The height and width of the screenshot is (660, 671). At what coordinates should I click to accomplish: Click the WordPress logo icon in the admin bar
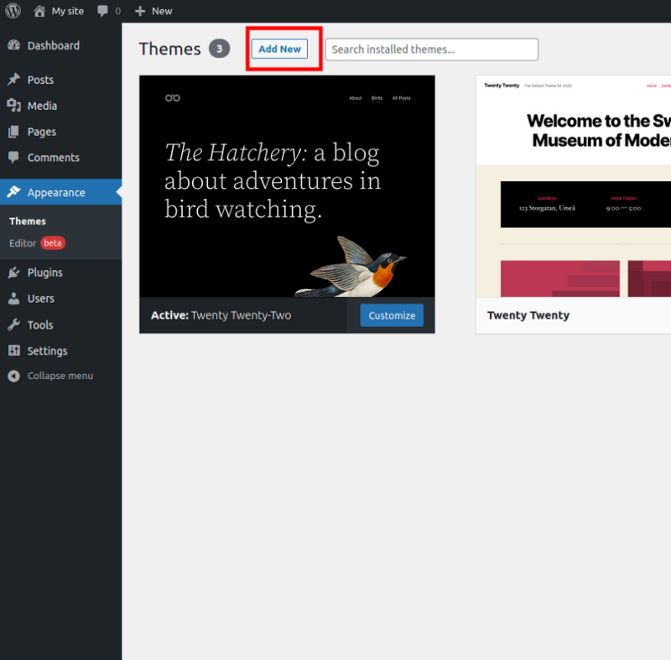[x=13, y=11]
